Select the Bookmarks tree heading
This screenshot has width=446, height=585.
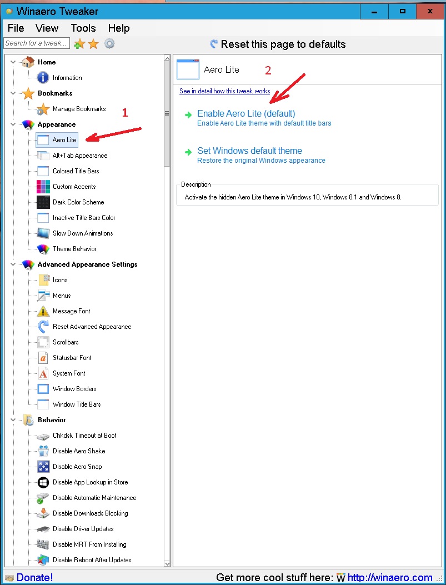55,93
